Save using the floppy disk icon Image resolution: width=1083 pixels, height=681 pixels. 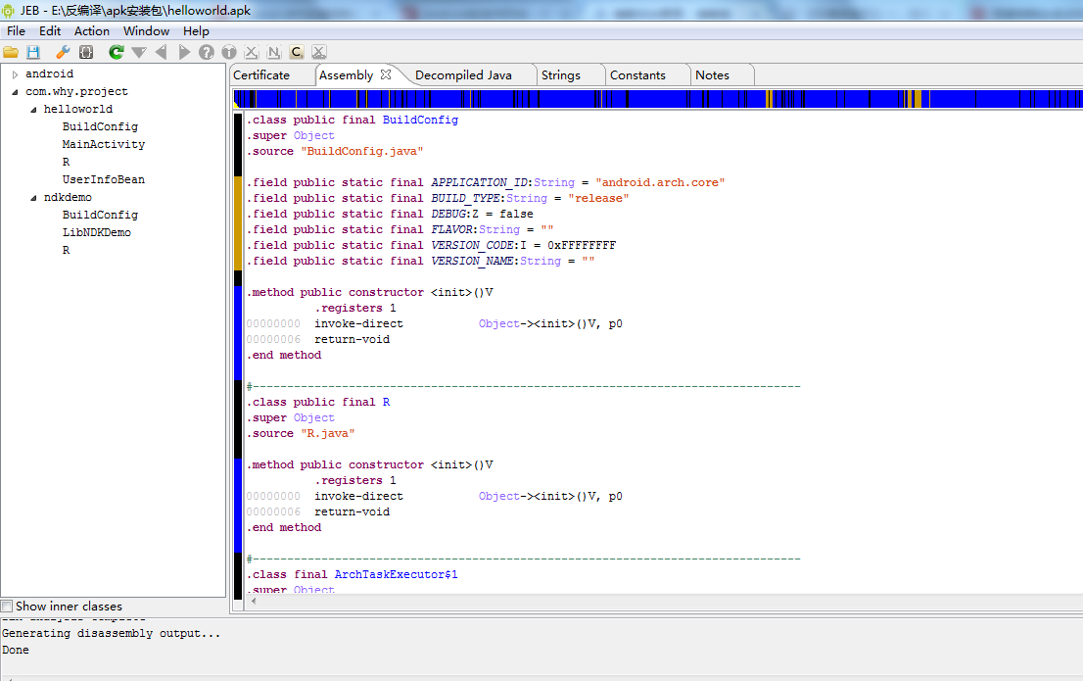pos(33,52)
